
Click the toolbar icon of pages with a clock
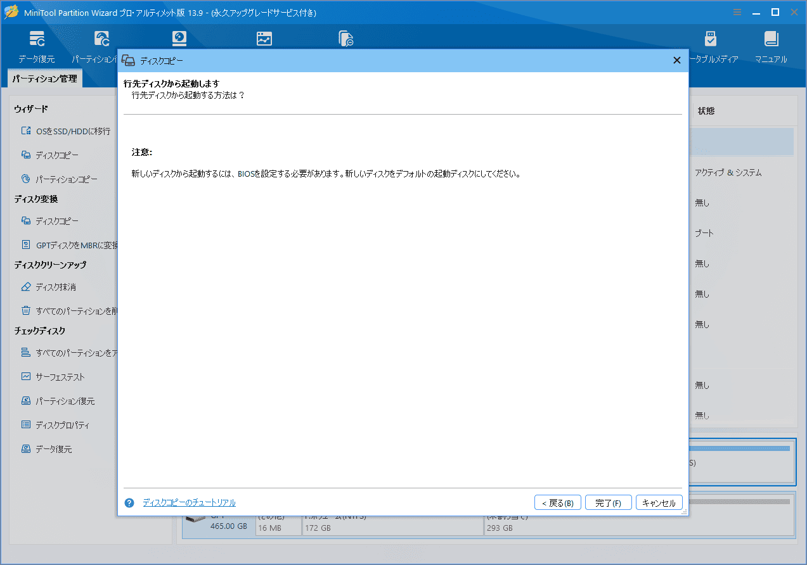click(x=345, y=38)
